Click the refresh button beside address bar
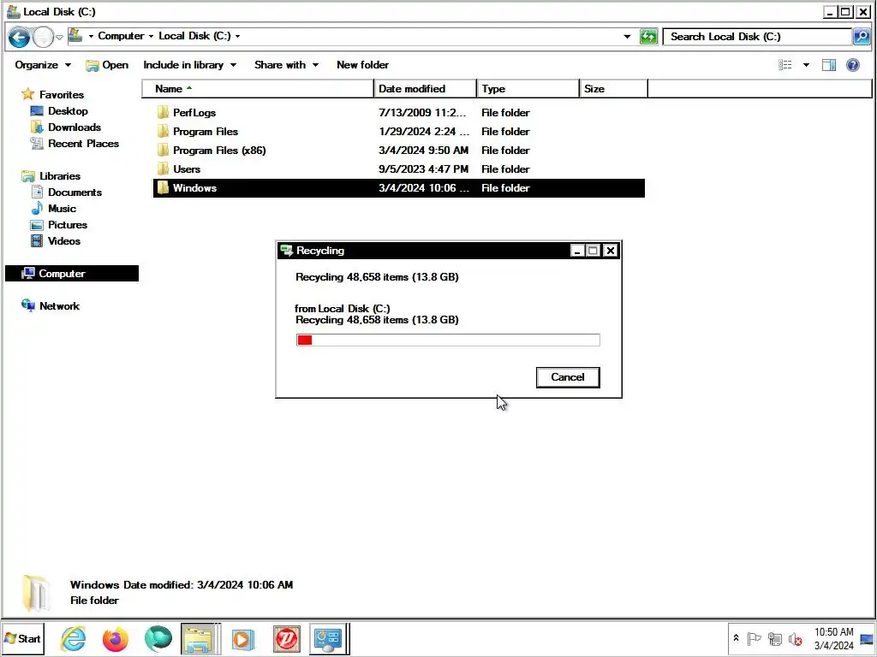Viewport: 877px width, 657px height. click(648, 37)
